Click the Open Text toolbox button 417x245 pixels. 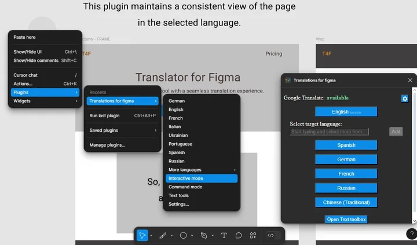346,219
